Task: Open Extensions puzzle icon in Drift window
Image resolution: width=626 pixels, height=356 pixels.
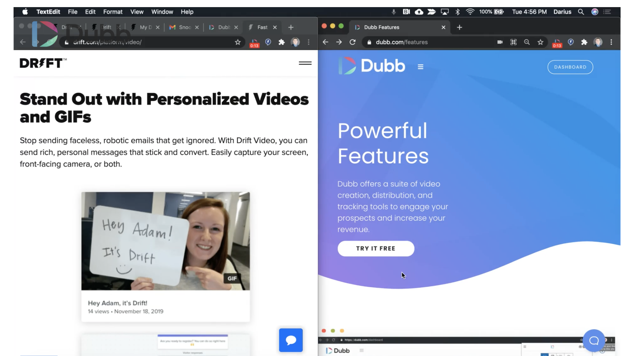Action: [281, 42]
